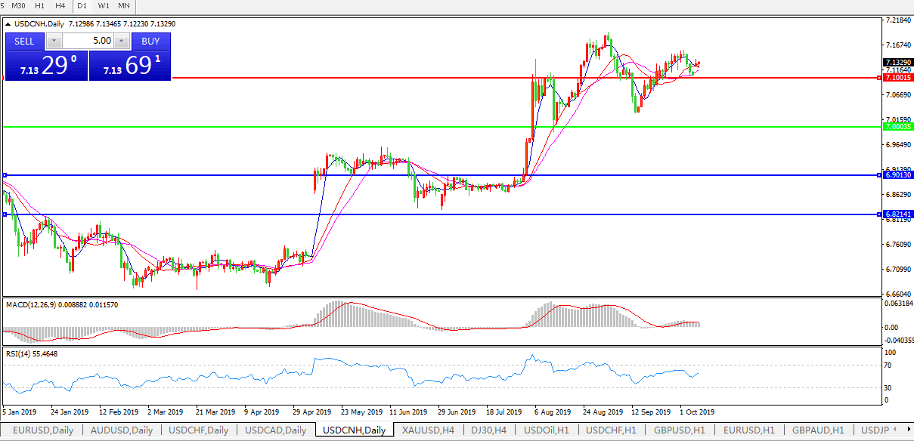Select the blue 6.82141 line price tag
Viewport: 914px width, 441px height.
pos(898,214)
